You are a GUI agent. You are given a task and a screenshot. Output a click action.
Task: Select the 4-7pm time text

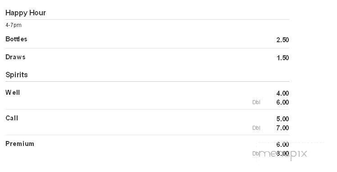point(14,25)
